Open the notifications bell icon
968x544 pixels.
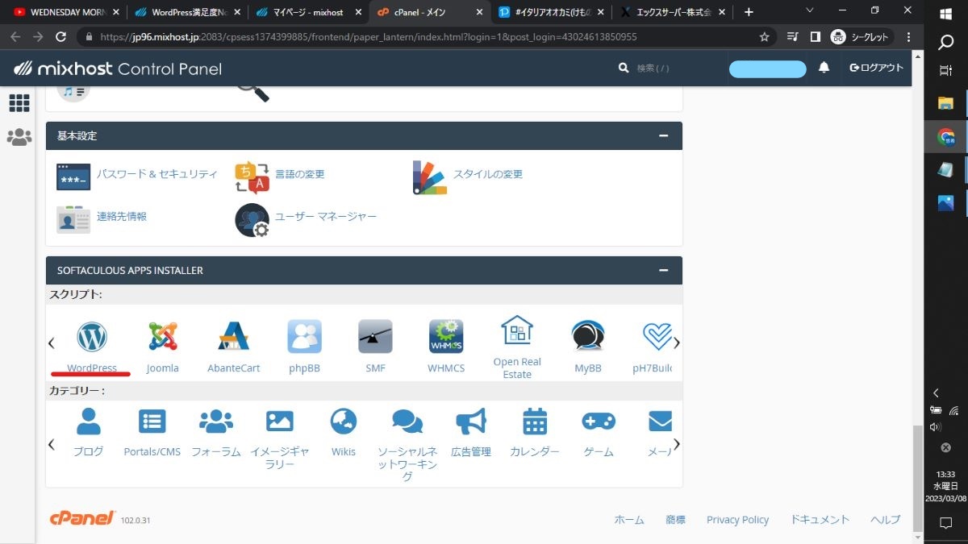[824, 68]
